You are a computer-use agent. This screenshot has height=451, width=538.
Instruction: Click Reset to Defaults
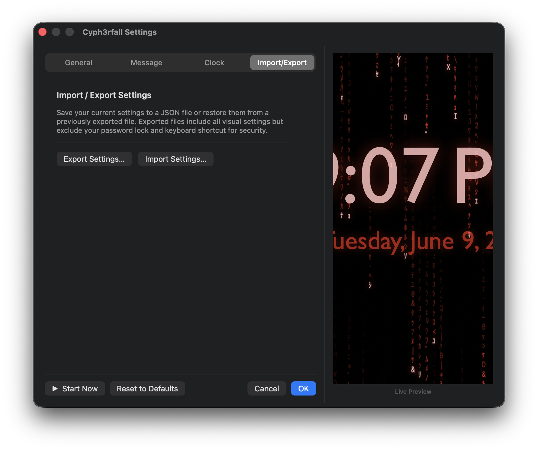click(x=147, y=388)
